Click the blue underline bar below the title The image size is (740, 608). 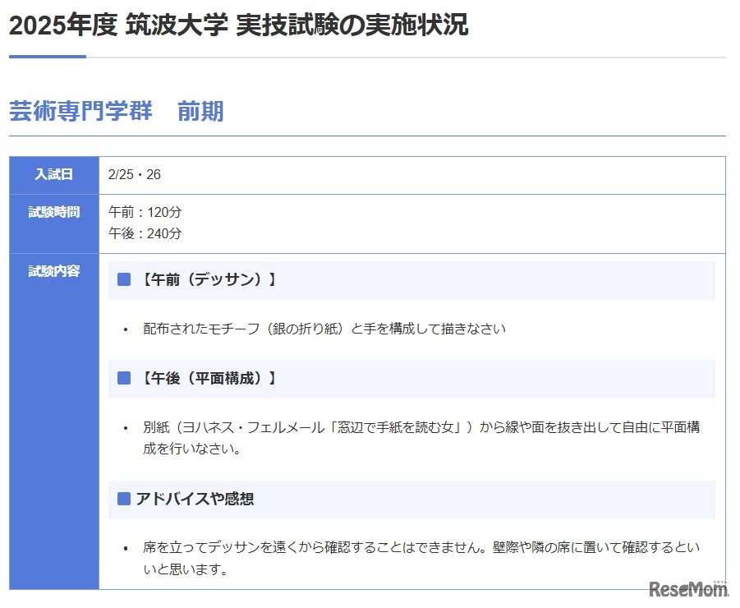coord(47,58)
